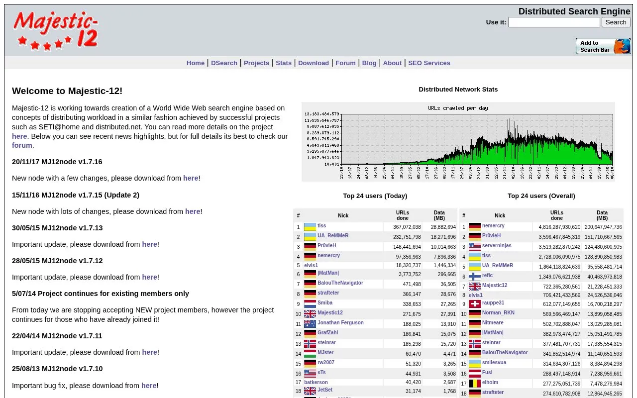Screen dimensions: 637x398
Task: Open batkerson user link
Action: (316, 383)
